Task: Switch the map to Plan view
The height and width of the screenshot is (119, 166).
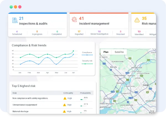Action: tap(106, 52)
